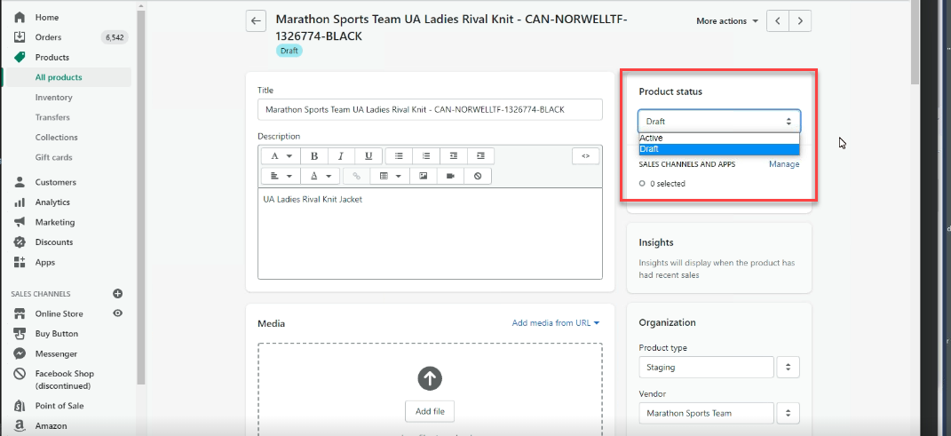Insert a bulleted list

[399, 156]
